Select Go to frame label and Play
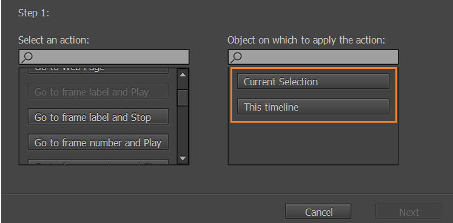 click(x=98, y=92)
